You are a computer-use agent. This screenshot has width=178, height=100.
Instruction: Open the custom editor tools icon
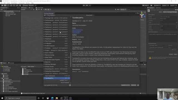[20, 6]
